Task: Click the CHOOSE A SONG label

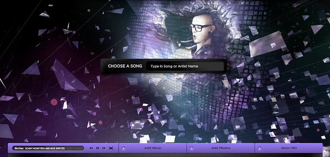Action: 125,66
